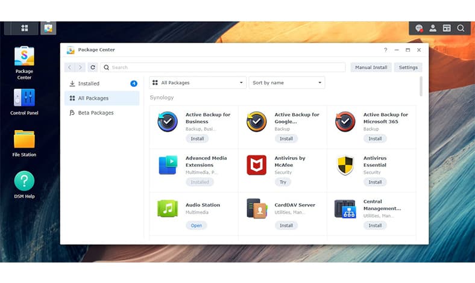Open the Advanced Media Extensions title

click(x=206, y=161)
